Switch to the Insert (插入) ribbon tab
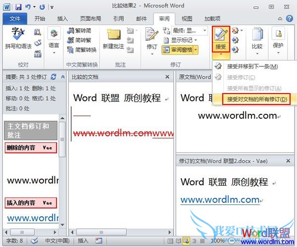The height and width of the screenshot is (247, 297). tap(62, 19)
